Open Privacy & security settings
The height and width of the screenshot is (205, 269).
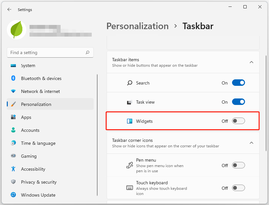click(x=50, y=182)
